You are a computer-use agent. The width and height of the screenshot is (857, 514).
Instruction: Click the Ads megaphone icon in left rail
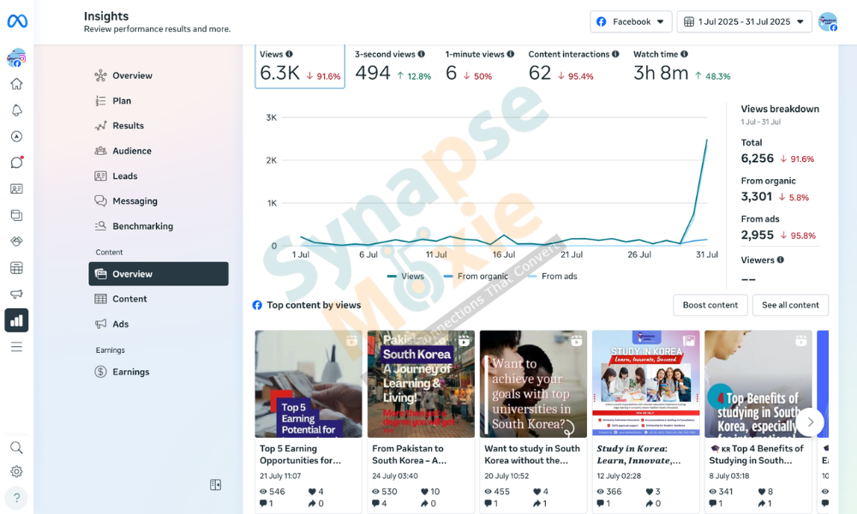[16, 294]
